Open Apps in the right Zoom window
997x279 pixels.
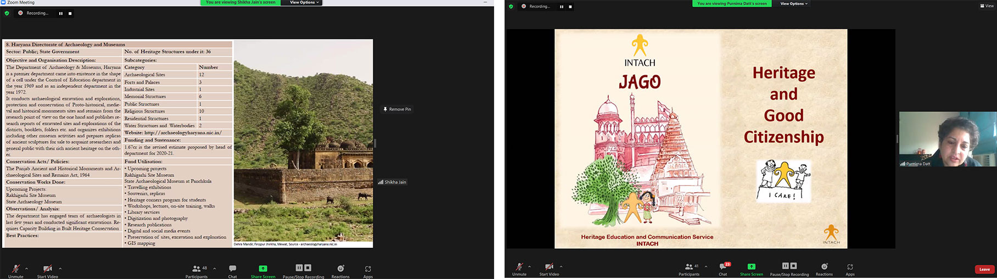pos(850,269)
